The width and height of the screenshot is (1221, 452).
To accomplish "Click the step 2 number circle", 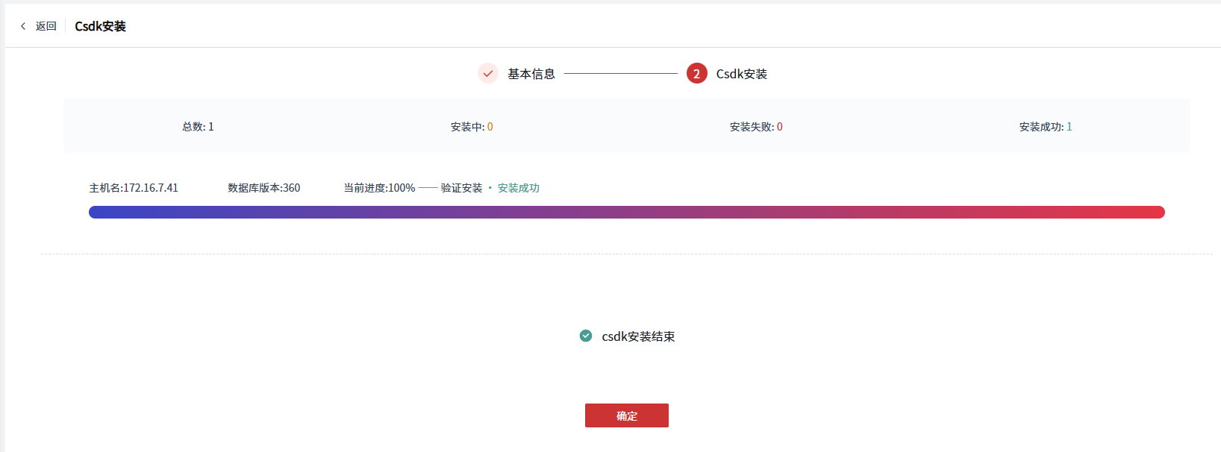I will [696, 73].
